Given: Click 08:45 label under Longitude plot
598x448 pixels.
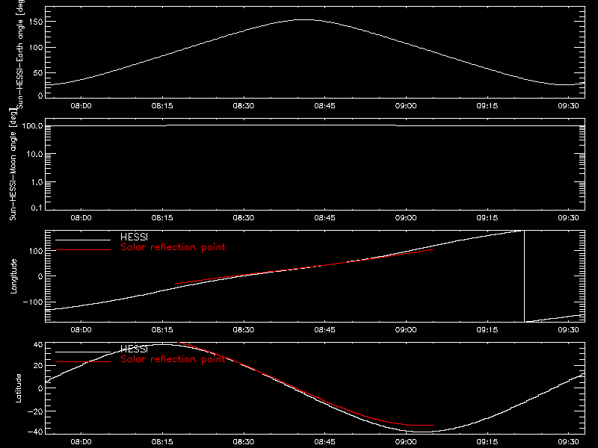Looking at the screenshot, I should [324, 329].
